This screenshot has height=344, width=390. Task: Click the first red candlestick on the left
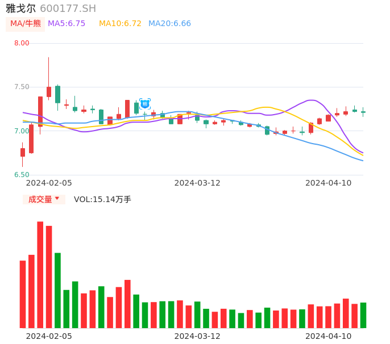pyautogui.click(x=23, y=152)
